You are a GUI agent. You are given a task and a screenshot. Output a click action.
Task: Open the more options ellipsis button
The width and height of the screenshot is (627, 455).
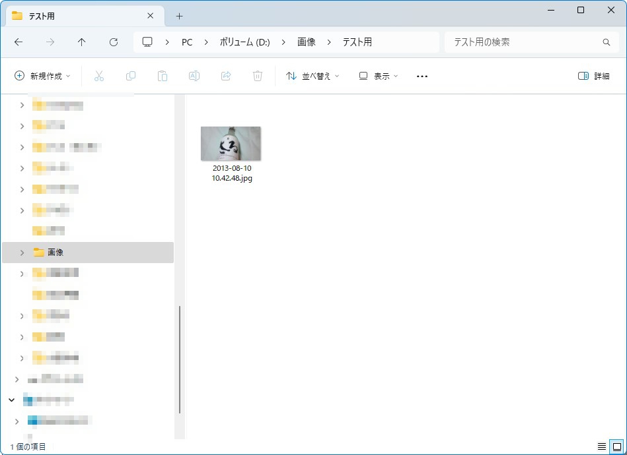pos(422,76)
